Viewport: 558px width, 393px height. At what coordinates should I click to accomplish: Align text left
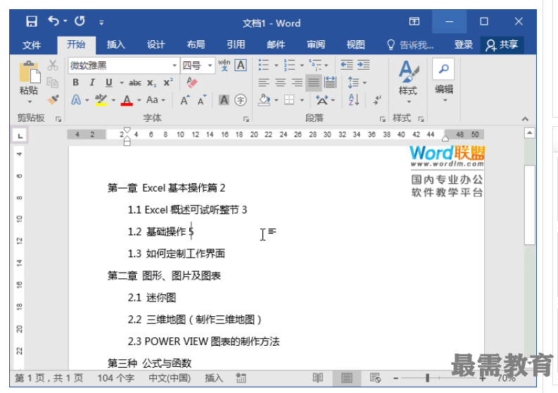(264, 82)
